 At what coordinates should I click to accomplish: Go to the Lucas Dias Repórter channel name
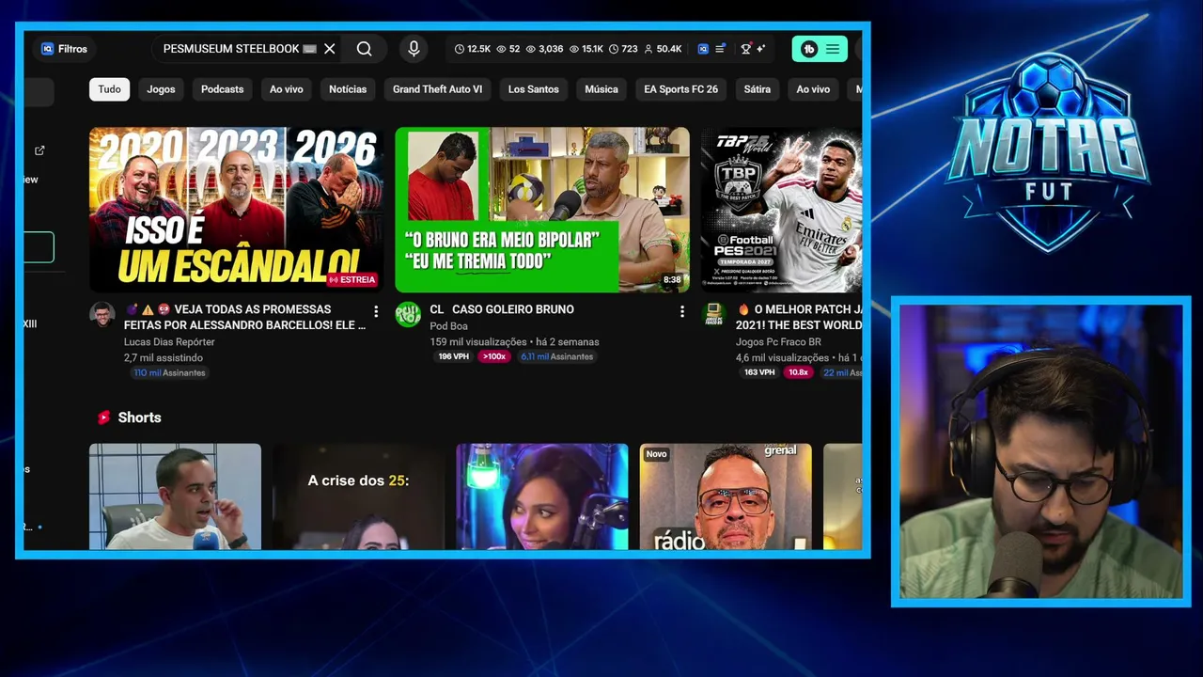tap(169, 342)
